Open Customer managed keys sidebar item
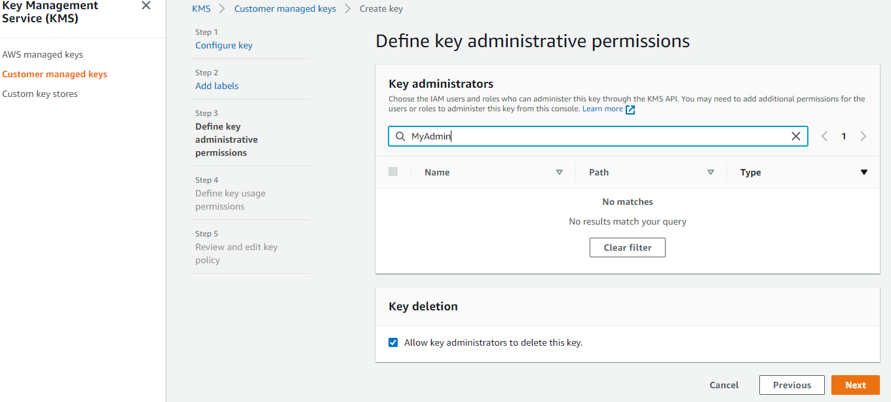 click(x=54, y=74)
